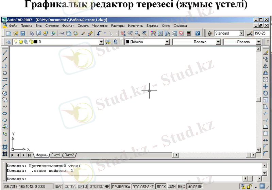Expand the Standard text style dropdown
The image size is (272, 190).
241,33
